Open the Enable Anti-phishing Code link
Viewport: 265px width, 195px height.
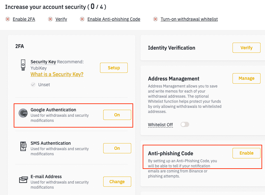(114, 19)
